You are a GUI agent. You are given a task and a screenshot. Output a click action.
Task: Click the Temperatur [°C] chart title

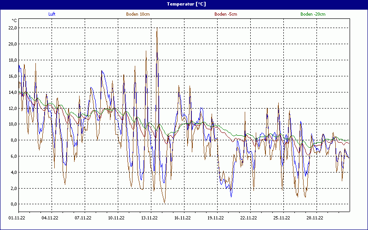[184, 4]
